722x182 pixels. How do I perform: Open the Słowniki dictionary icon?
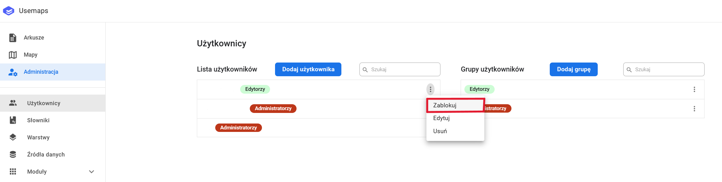point(13,120)
